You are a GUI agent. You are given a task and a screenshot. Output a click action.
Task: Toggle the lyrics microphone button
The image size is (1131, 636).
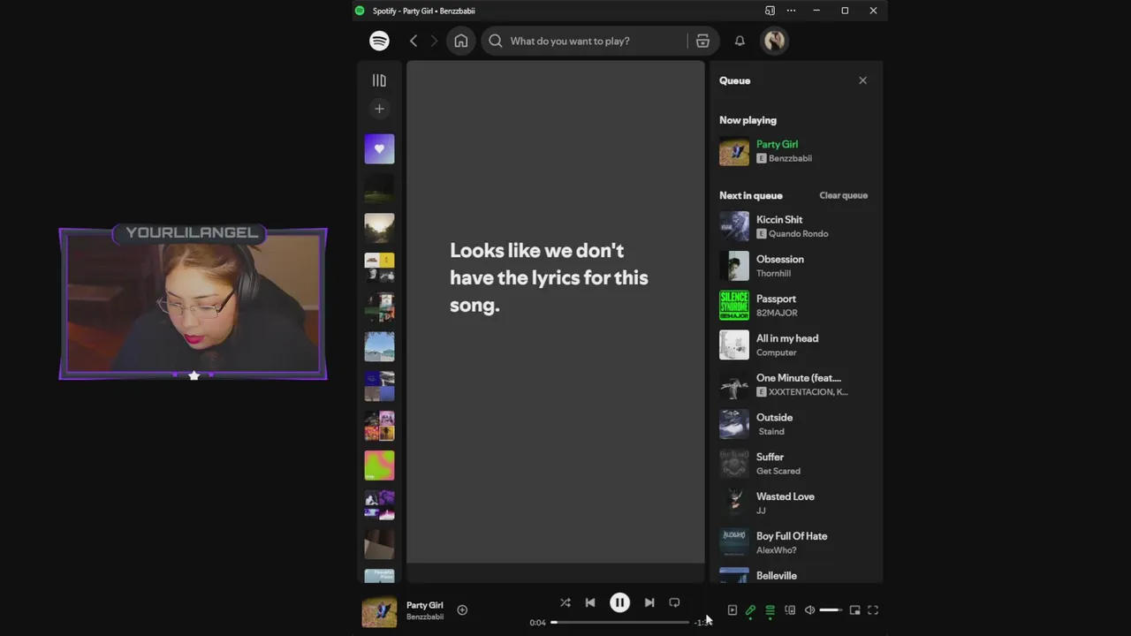coord(750,609)
